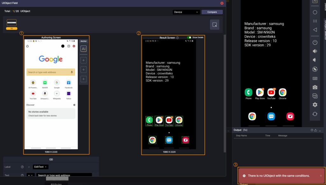Tap Messages dock icon on live device
326x185 pixels.
click(271, 116)
